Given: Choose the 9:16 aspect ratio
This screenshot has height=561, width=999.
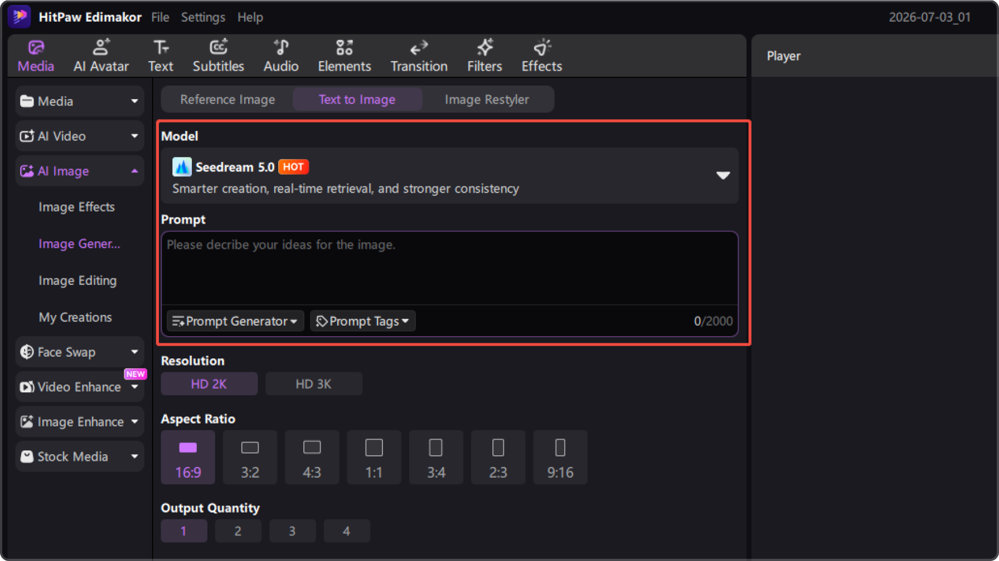Looking at the screenshot, I should tap(560, 457).
